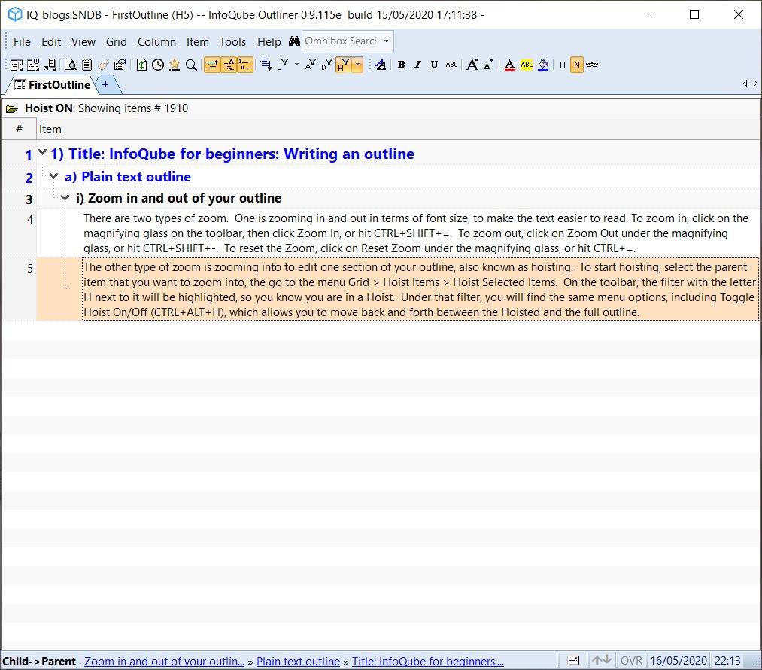Toggle outline numbering (1— ii—) button
This screenshot has height=670, width=762.
pyautogui.click(x=245, y=65)
